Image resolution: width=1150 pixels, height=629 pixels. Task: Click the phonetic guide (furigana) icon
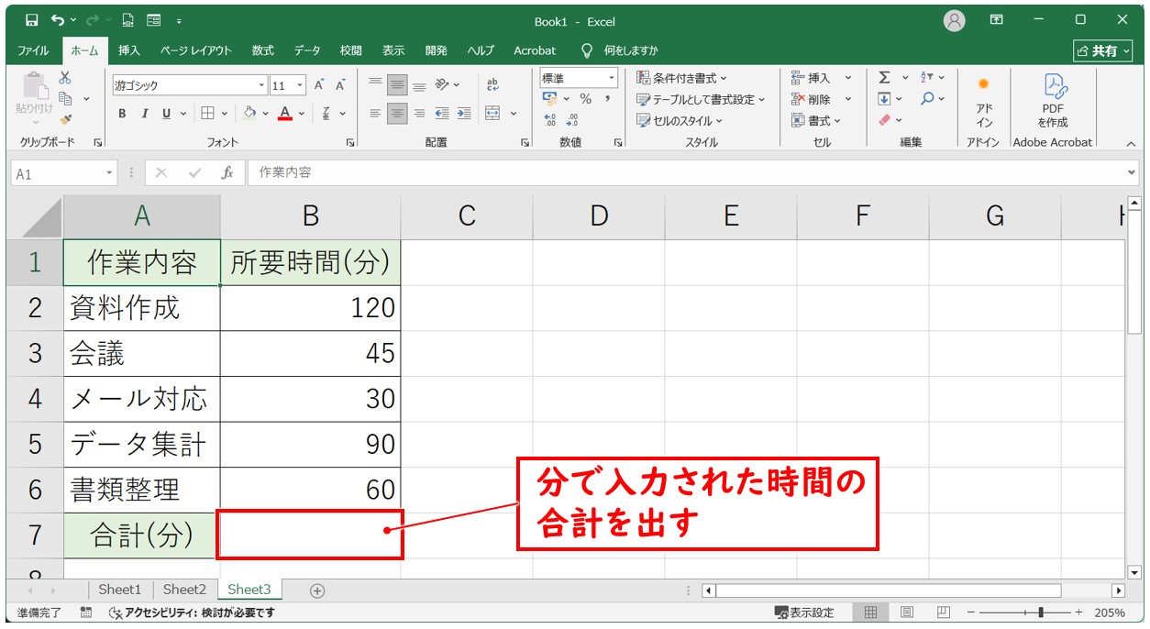pyautogui.click(x=326, y=114)
